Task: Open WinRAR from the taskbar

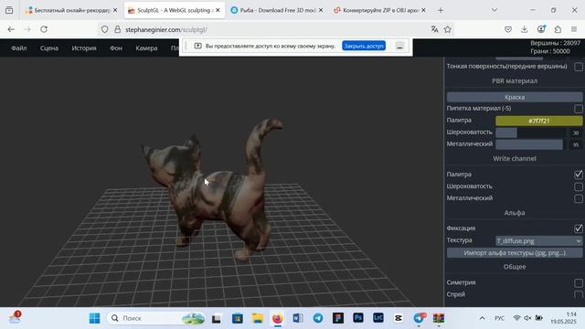Action: 439,318
